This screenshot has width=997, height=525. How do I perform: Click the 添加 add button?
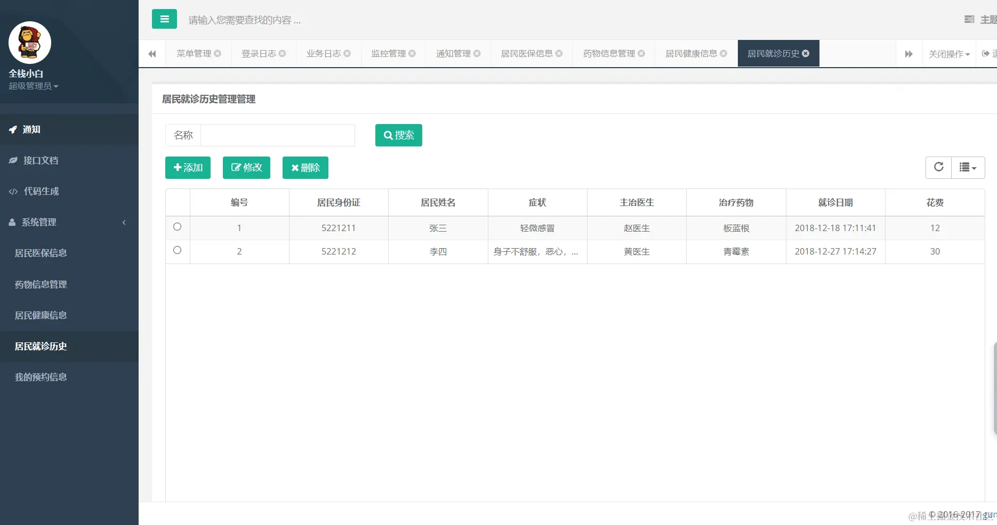(188, 168)
